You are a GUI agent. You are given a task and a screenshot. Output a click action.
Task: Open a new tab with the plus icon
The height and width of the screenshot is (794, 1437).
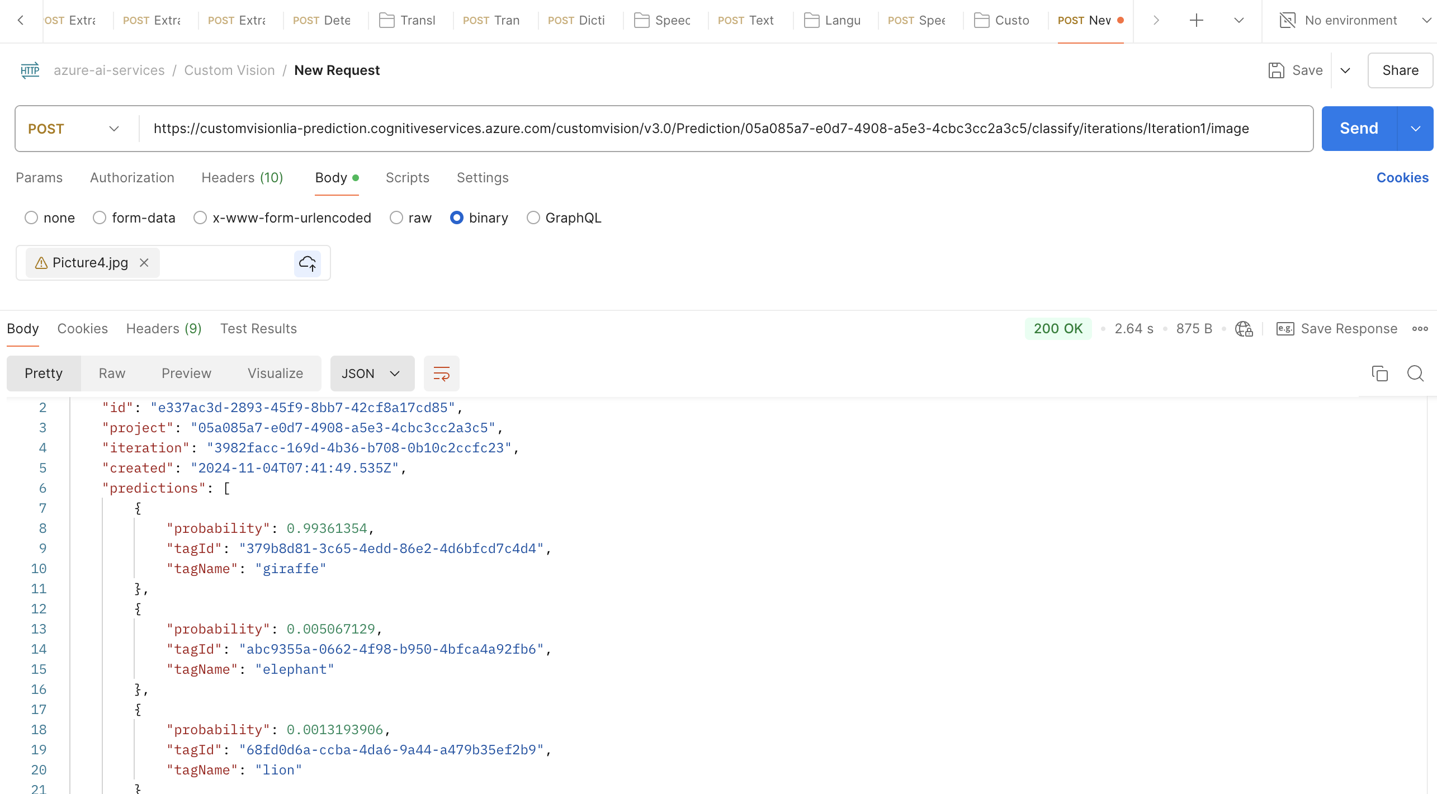[1196, 21]
